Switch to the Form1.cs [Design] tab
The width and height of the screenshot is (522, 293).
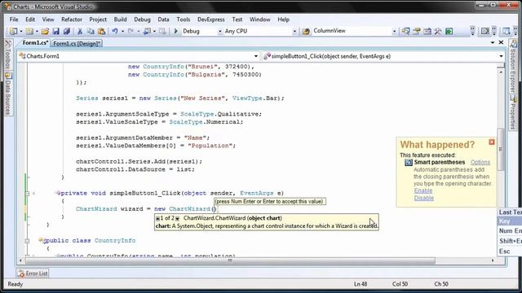point(77,43)
